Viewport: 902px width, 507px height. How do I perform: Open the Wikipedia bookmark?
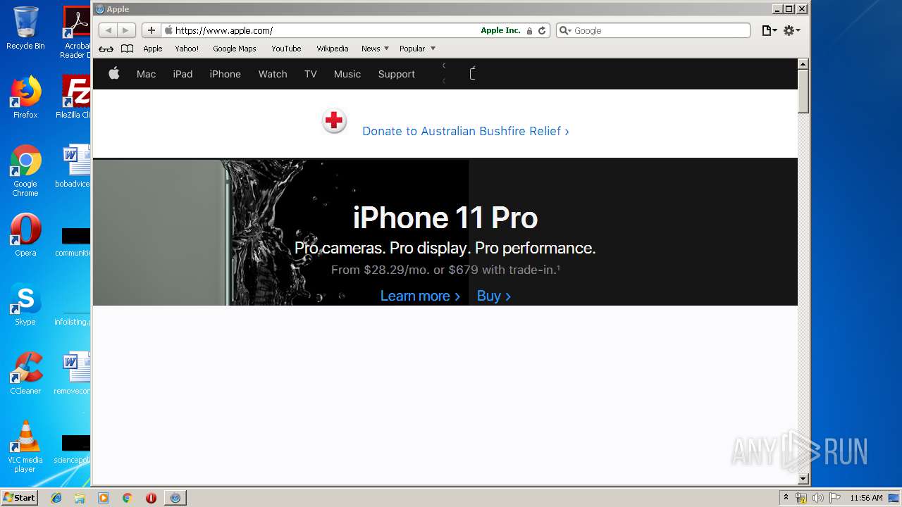[x=333, y=49]
